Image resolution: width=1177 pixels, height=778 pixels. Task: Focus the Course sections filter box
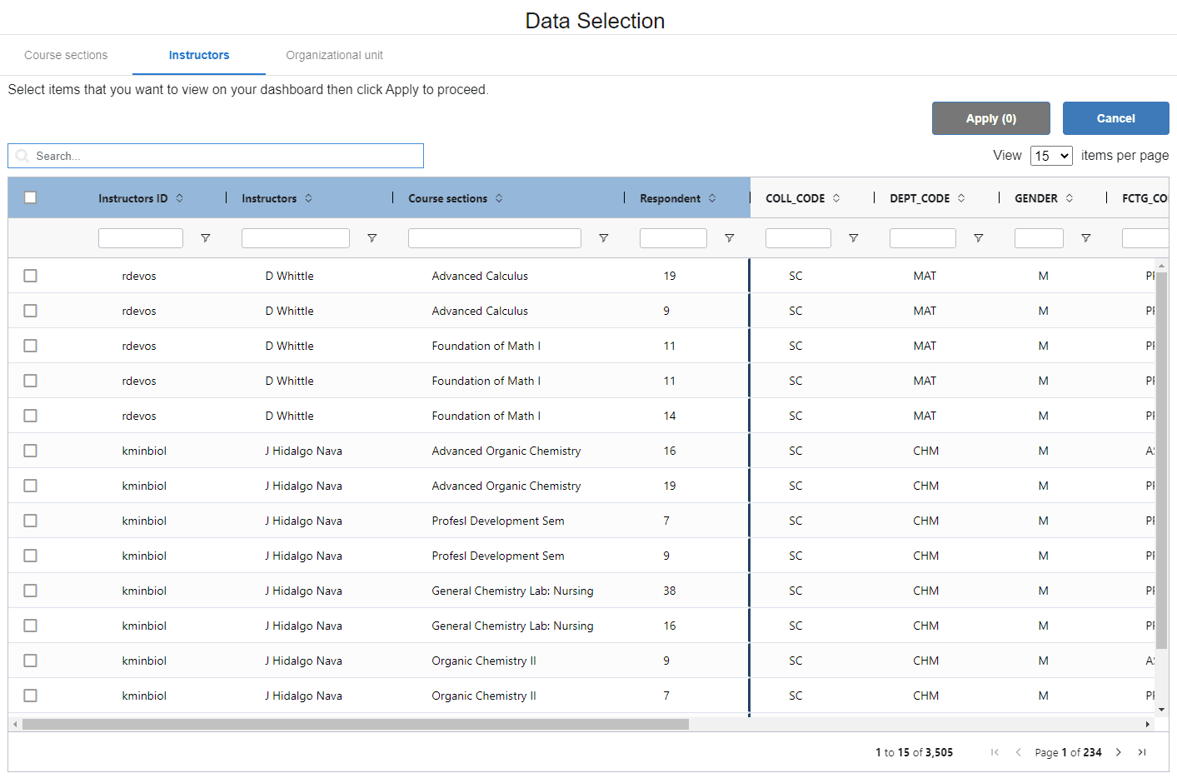coord(495,238)
